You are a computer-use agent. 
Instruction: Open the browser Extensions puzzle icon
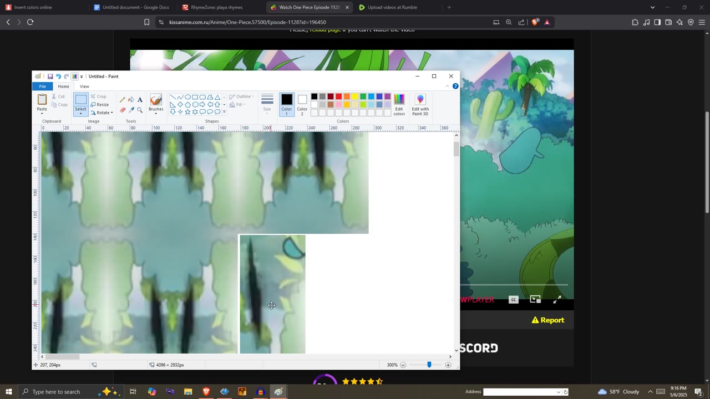tap(635, 22)
